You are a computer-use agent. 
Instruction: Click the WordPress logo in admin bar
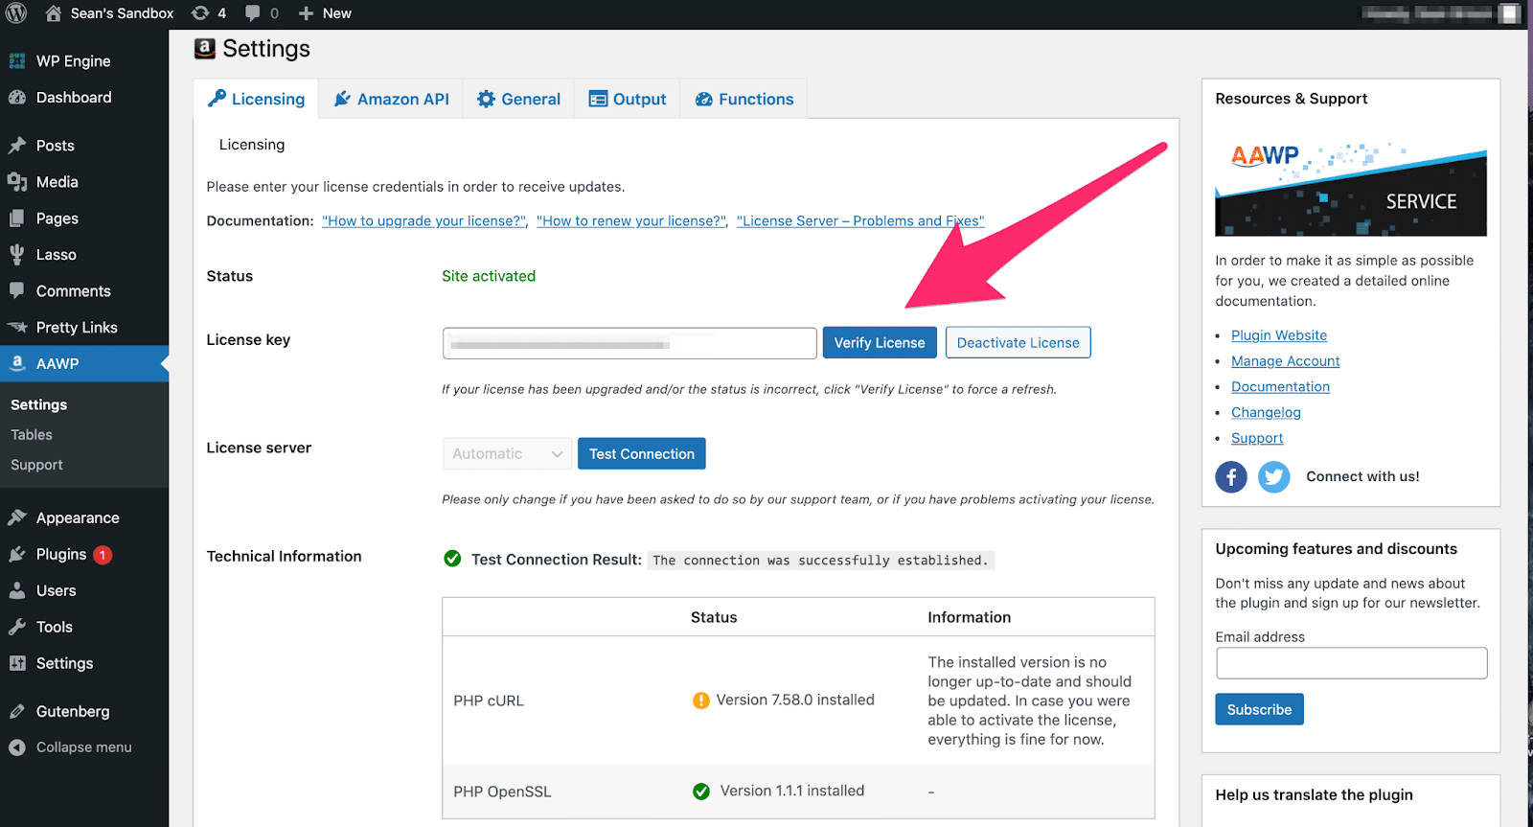click(16, 13)
